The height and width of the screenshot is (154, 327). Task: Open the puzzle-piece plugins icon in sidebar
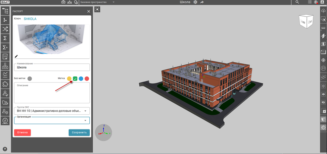(x=5, y=84)
